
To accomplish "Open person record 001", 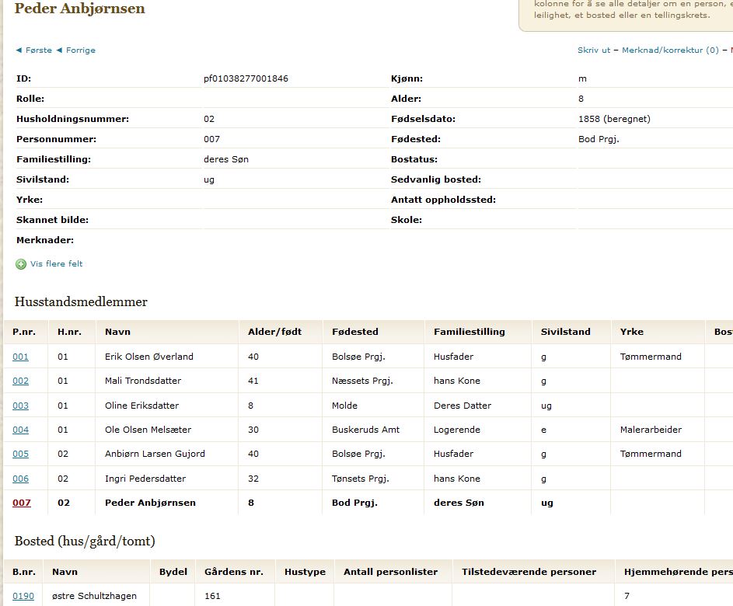I will click(20, 357).
